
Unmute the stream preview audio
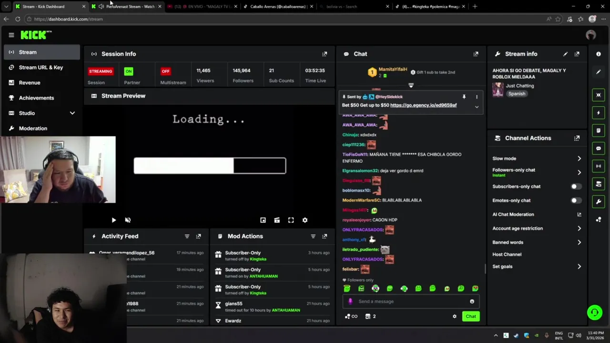[128, 220]
